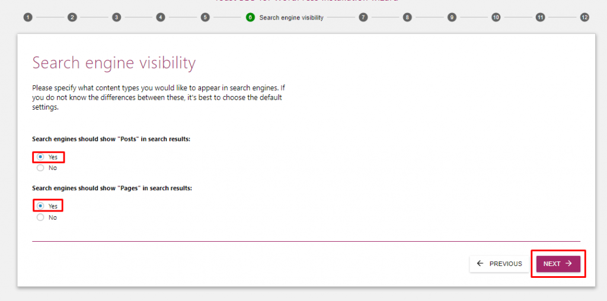This screenshot has height=301, width=607.
Task: Go back with the Previous button
Action: pyautogui.click(x=499, y=264)
